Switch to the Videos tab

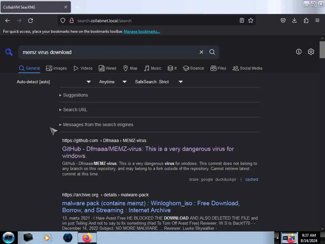83,68
